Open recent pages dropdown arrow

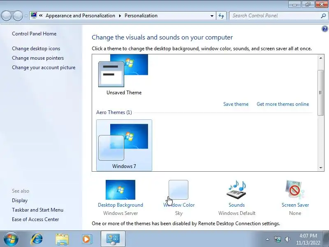(x=26, y=16)
